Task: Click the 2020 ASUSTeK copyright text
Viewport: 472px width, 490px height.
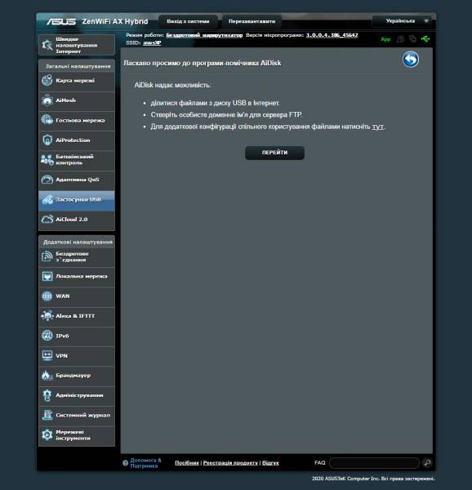Action: click(373, 479)
